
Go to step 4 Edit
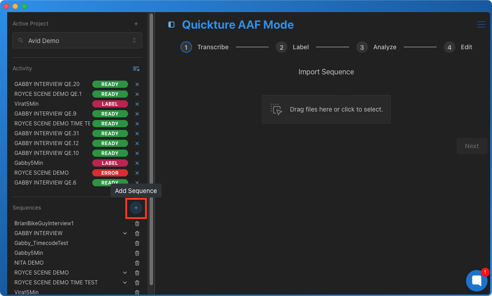[x=458, y=47]
